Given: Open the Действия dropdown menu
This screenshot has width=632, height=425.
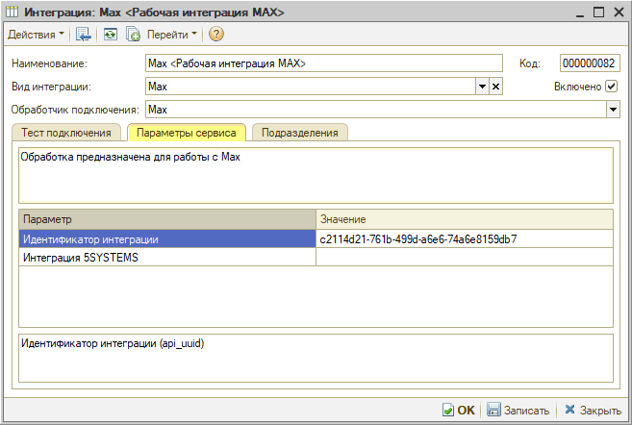Looking at the screenshot, I should (x=36, y=35).
